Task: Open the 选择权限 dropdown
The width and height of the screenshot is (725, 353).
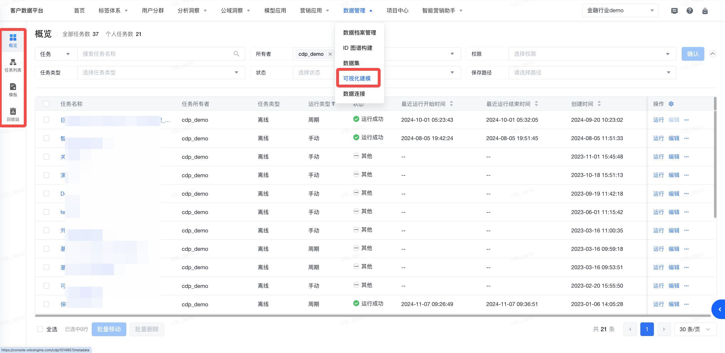Action: coord(592,54)
